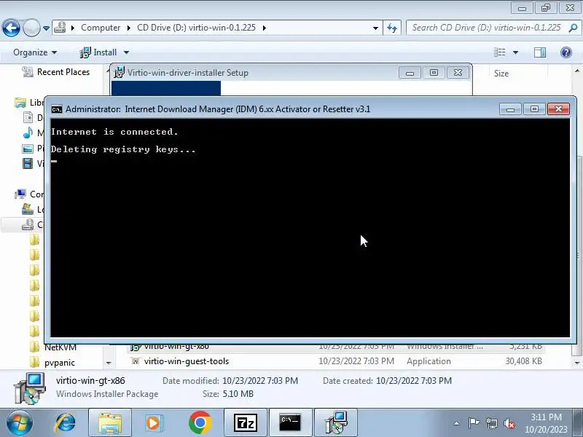Click the search magnifier icon
The height and width of the screenshot is (437, 583).
[573, 28]
